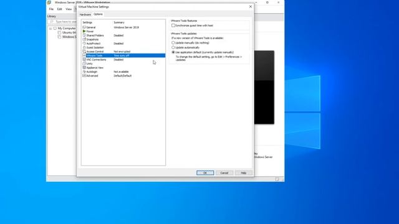Switch to the Hardware tab
This screenshot has height=224, width=399.
point(85,14)
